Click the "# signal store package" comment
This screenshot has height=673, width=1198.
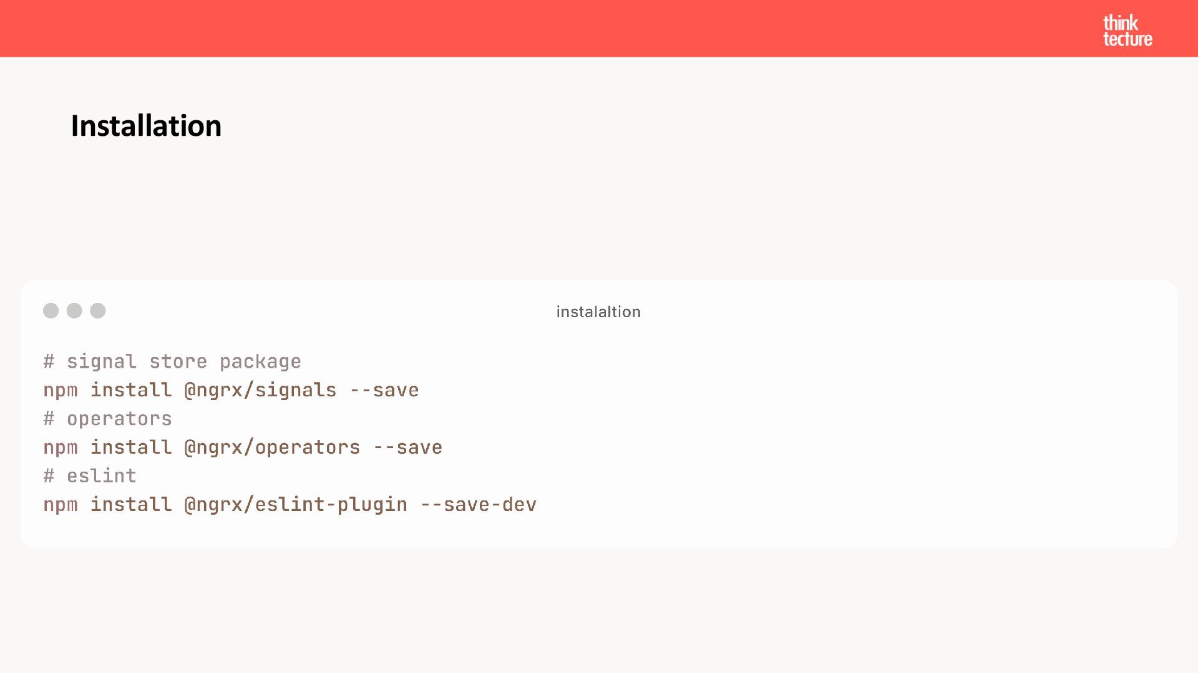coord(172,361)
